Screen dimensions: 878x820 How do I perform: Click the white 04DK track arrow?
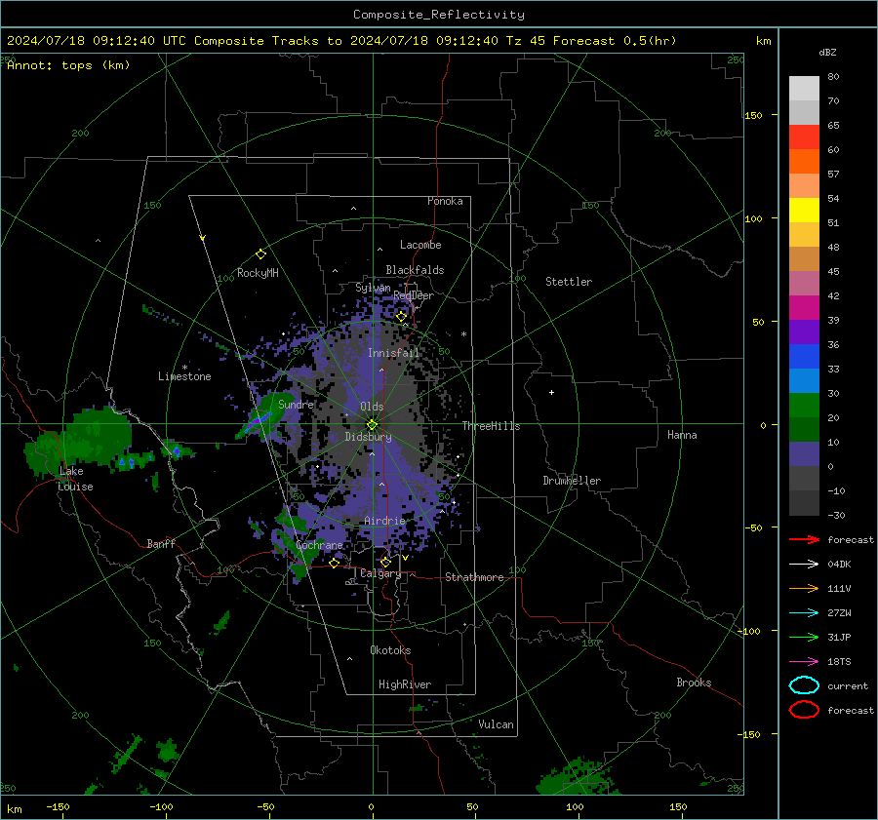pyautogui.click(x=804, y=564)
